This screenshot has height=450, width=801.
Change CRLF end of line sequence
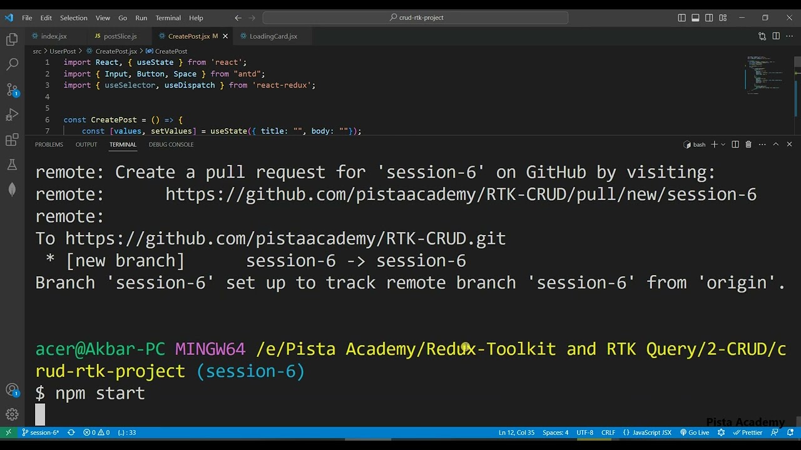click(608, 432)
